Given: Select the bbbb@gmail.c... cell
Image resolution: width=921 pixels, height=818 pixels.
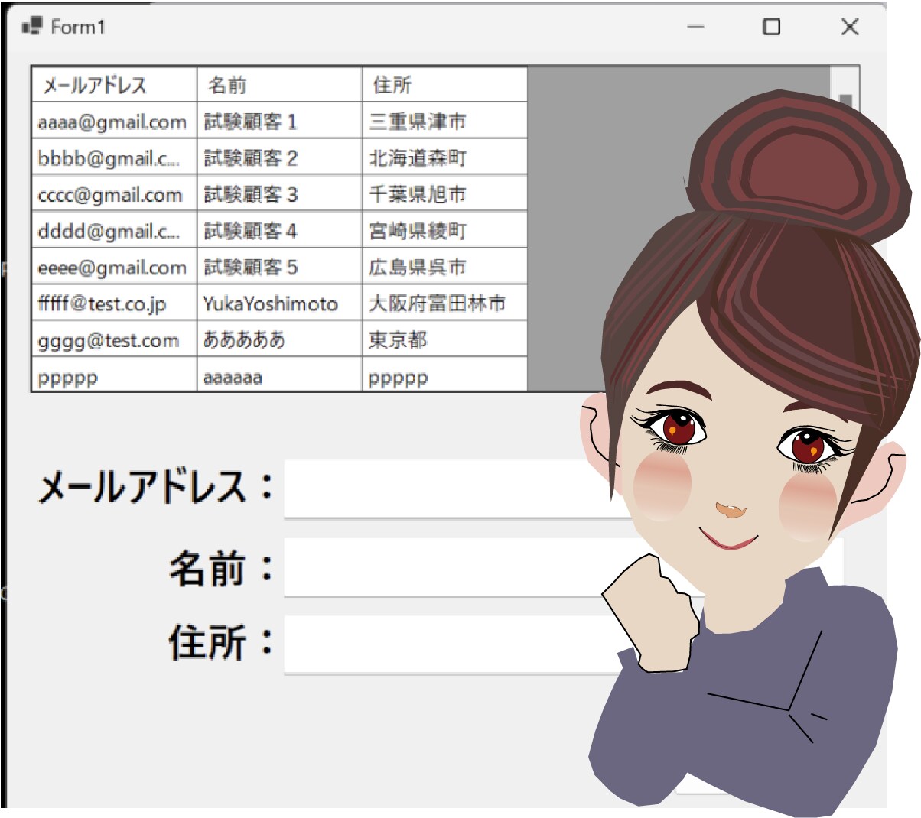Looking at the screenshot, I should point(114,157).
